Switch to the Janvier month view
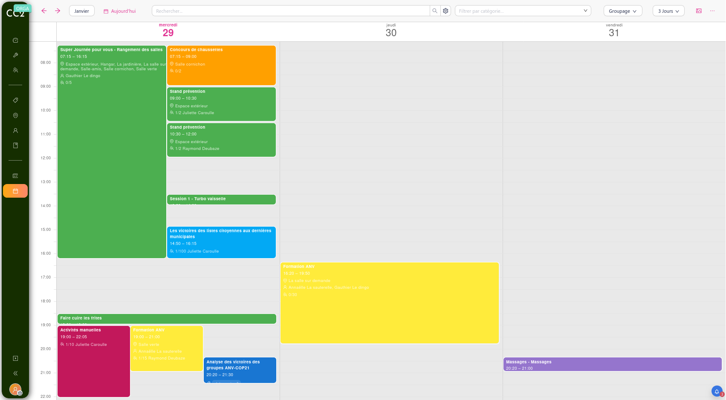 (81, 11)
